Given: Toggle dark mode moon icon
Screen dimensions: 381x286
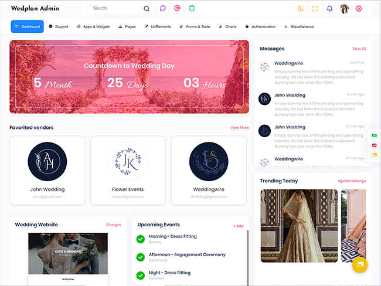Looking at the screenshot, I should tap(301, 9).
